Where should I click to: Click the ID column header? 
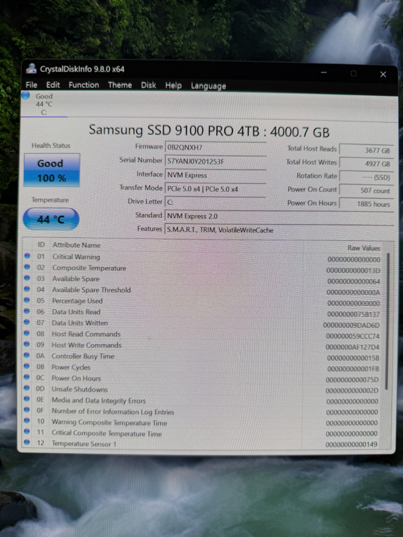41,244
